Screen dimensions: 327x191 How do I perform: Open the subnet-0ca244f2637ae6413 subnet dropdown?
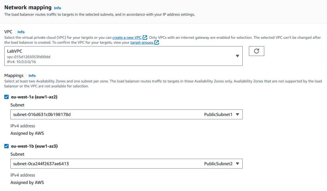[127, 164]
